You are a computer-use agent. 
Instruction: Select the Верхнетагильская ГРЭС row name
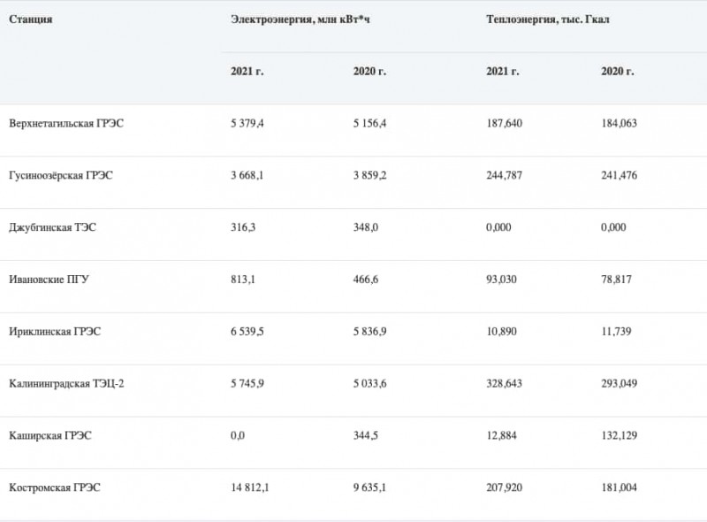click(x=66, y=124)
